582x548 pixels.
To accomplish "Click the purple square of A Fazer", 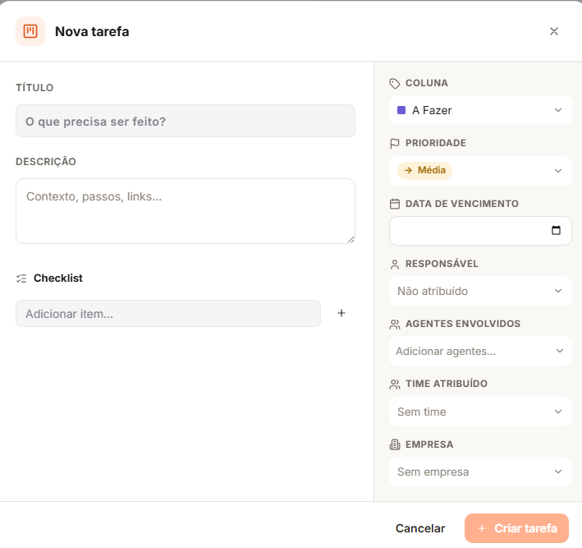I will 401,110.
